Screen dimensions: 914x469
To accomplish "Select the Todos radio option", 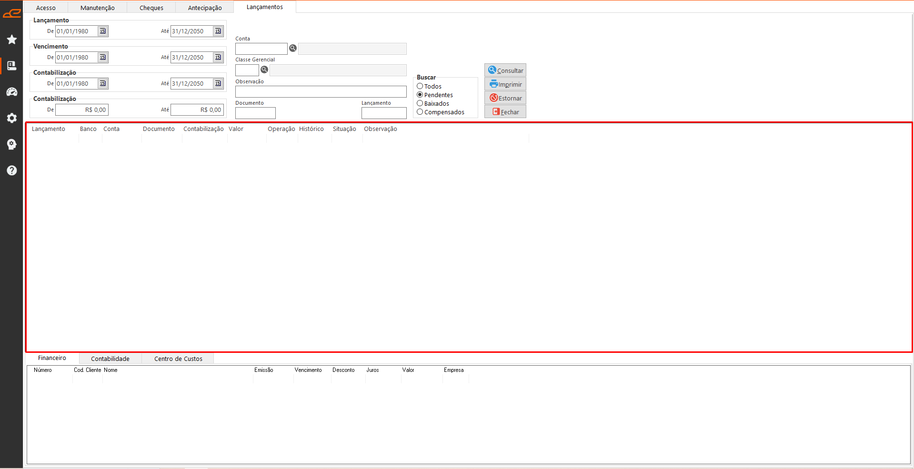I will [420, 86].
